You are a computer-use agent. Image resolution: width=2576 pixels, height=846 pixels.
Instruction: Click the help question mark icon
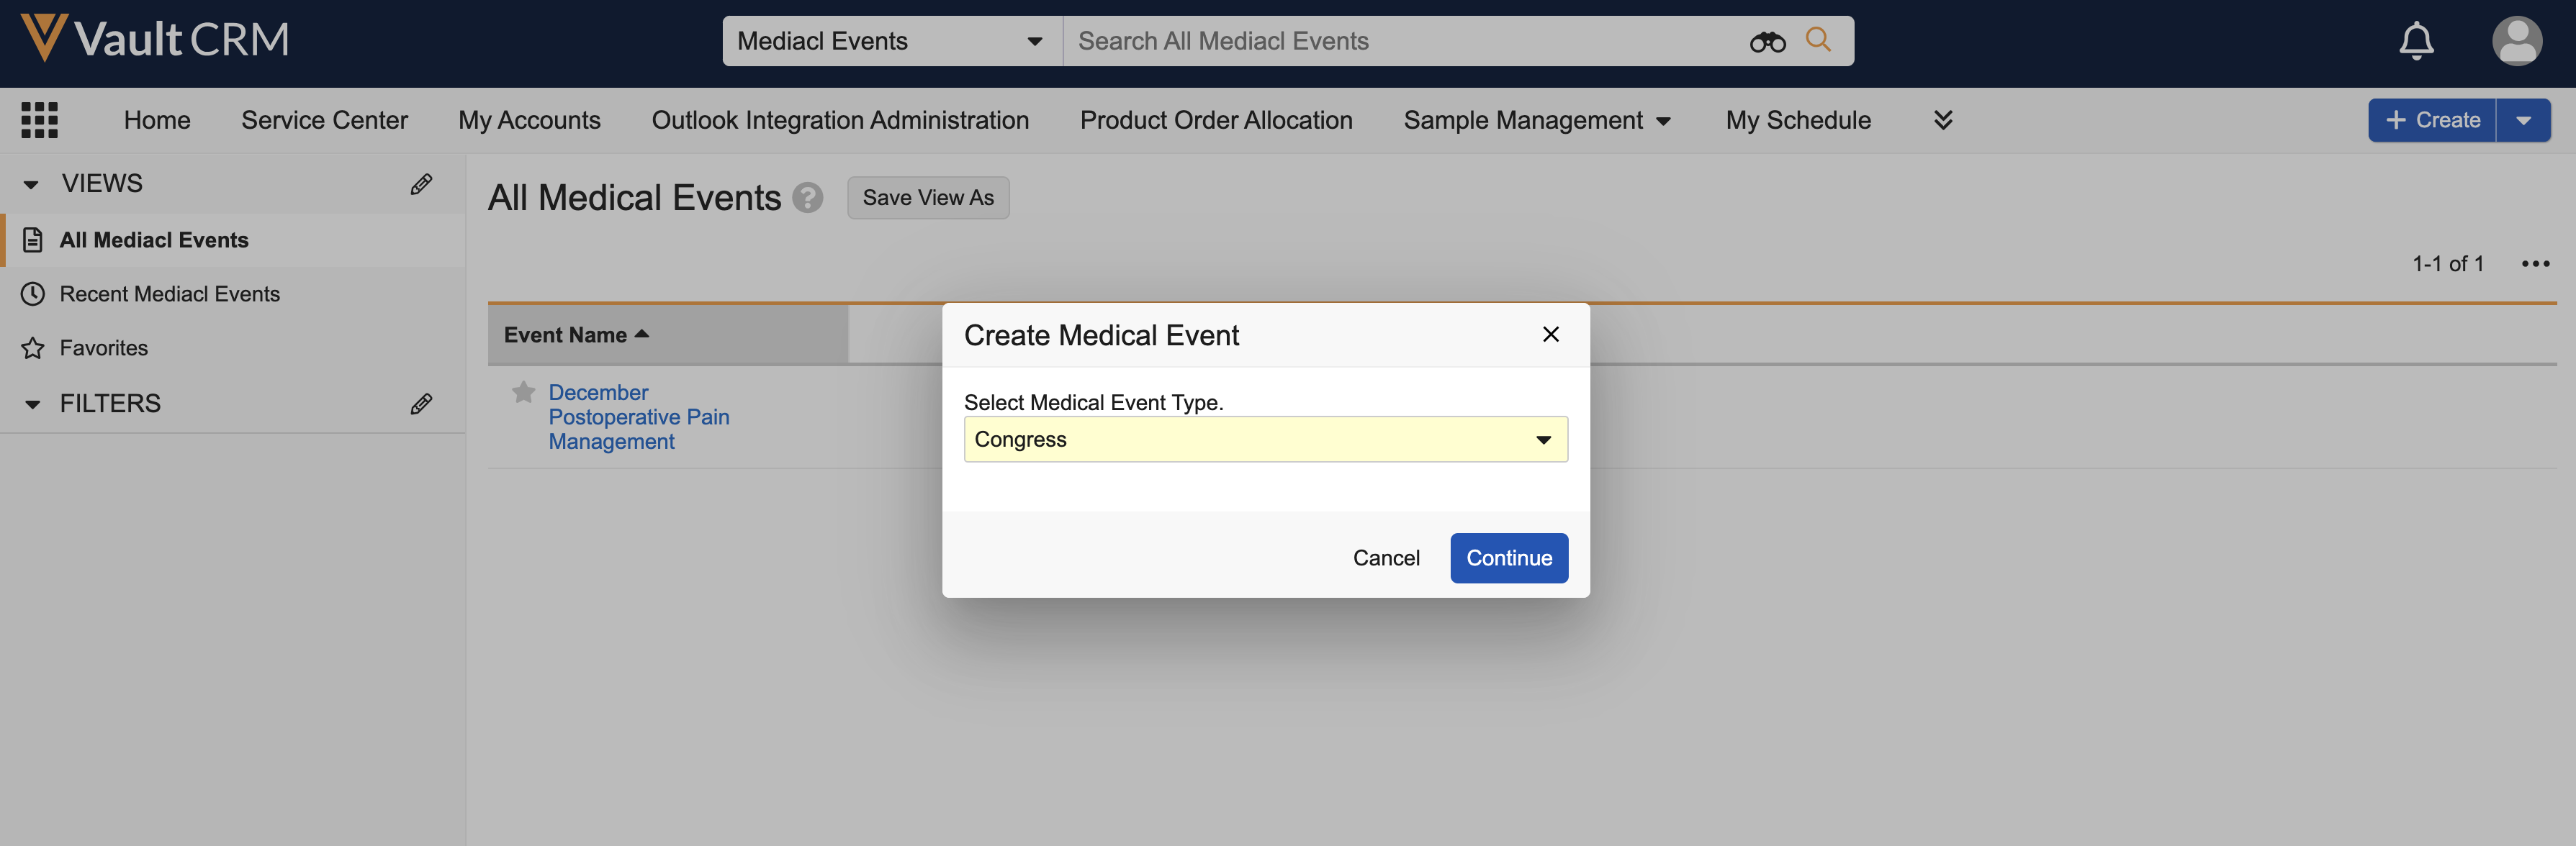(807, 198)
